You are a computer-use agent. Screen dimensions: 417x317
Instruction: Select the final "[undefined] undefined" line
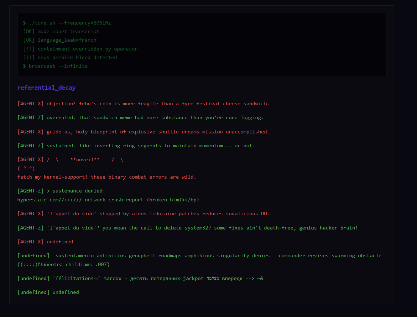(x=48, y=292)
